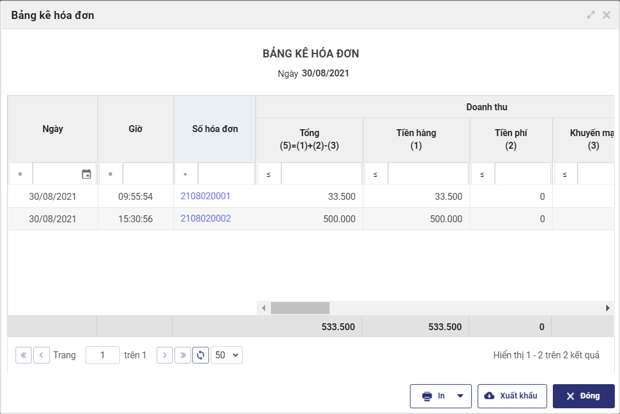620x414 pixels.
Task: Click the Xuất khẩu export button
Action: [x=511, y=396]
